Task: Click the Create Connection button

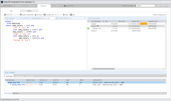Action: coord(163,6)
